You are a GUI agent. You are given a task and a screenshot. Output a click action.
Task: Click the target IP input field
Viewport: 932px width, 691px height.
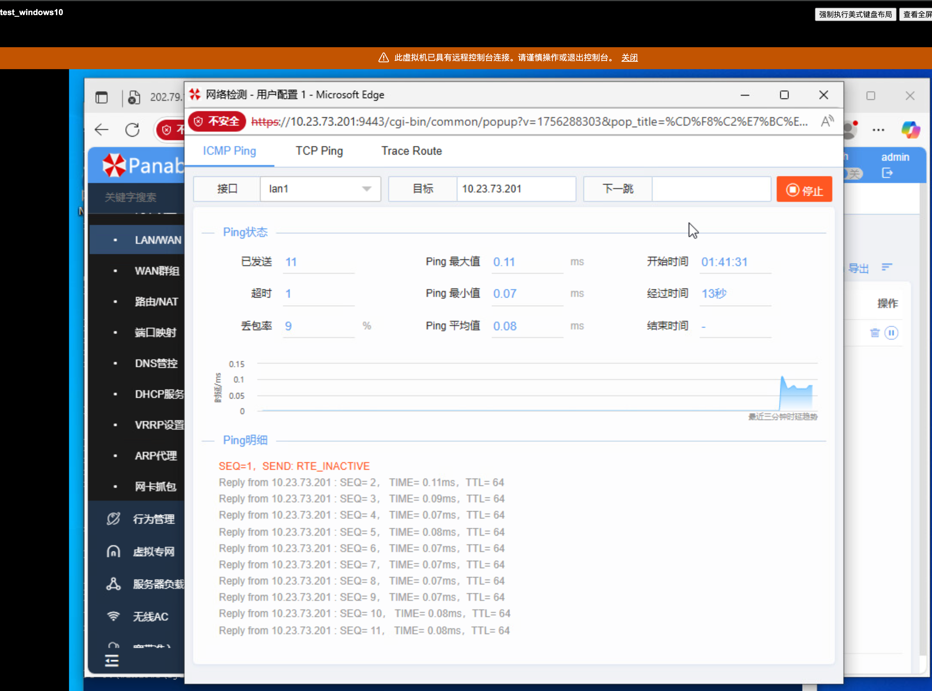click(515, 189)
